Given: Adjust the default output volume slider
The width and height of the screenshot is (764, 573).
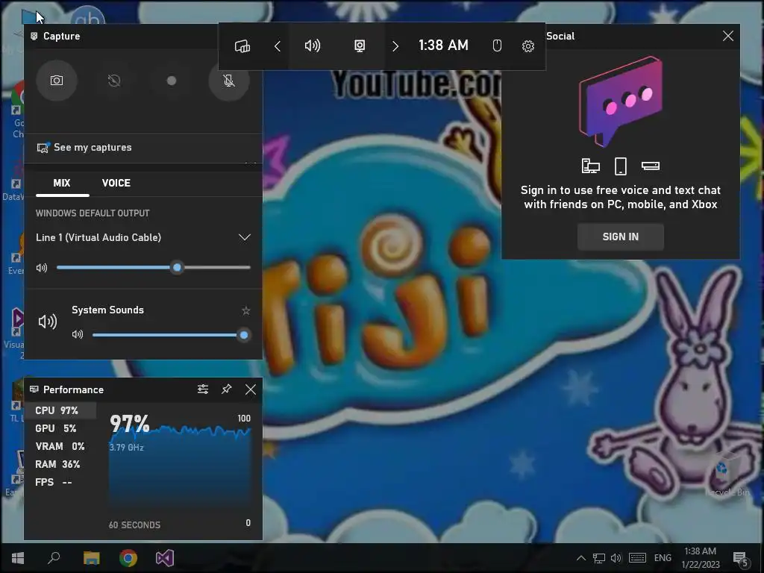Looking at the screenshot, I should point(154,268).
